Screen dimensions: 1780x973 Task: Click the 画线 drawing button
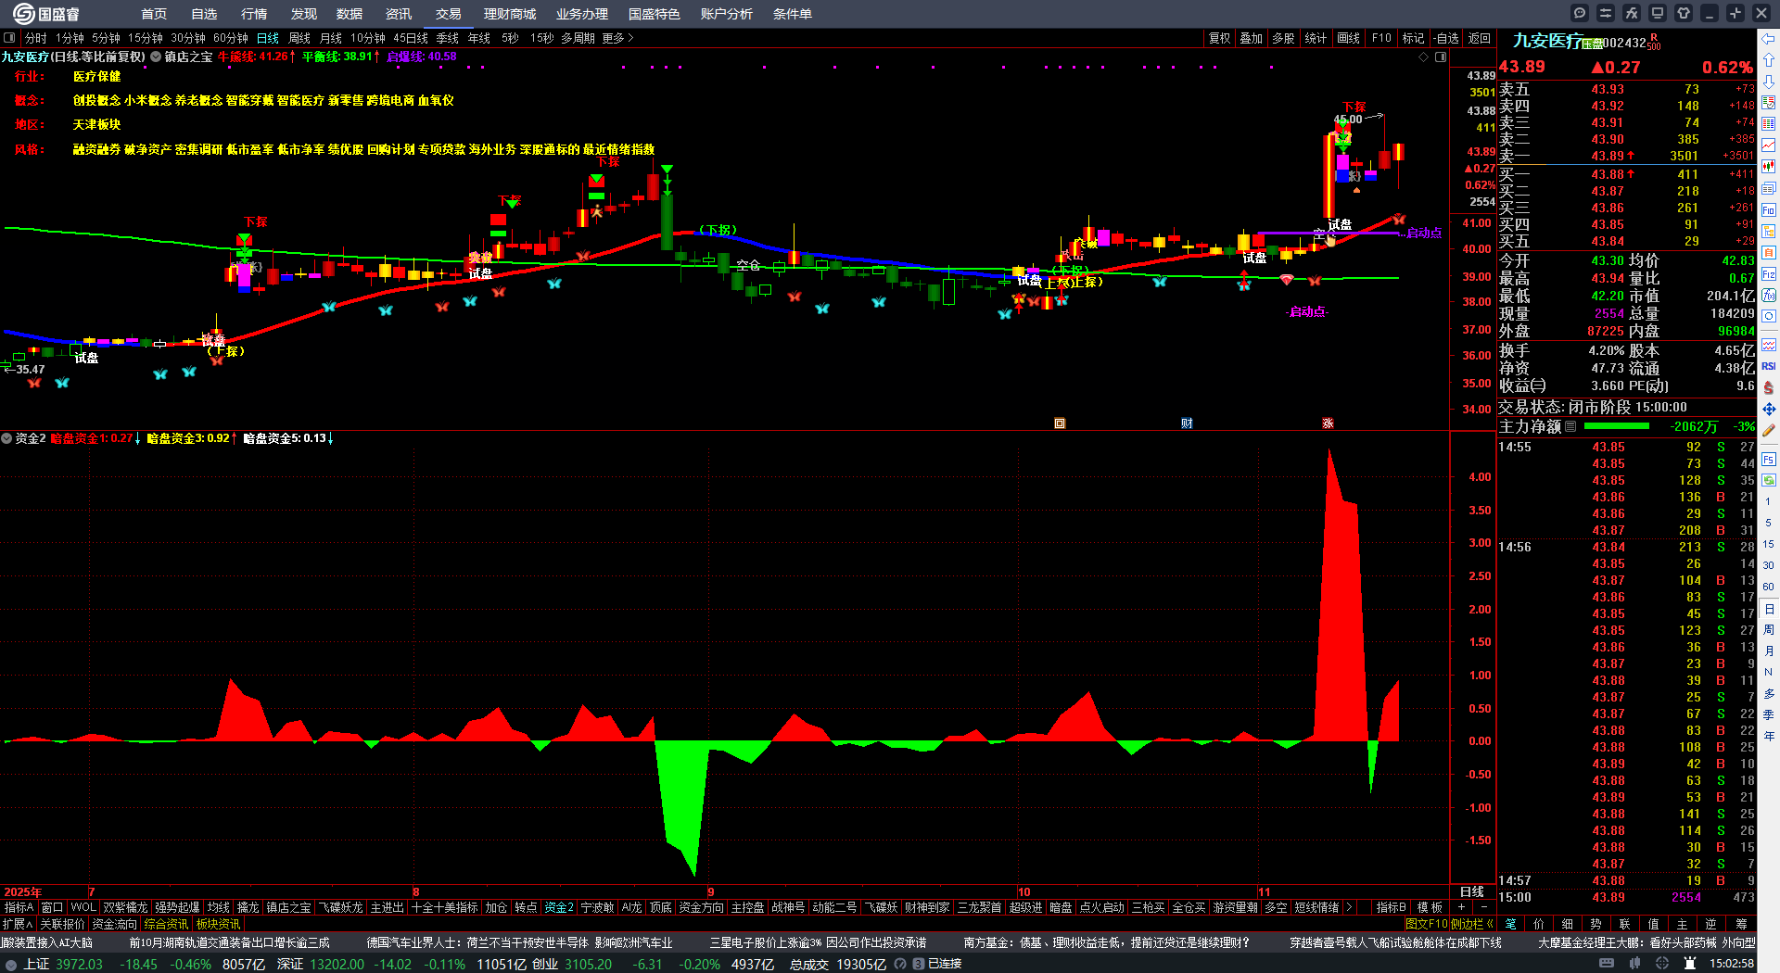click(1349, 38)
